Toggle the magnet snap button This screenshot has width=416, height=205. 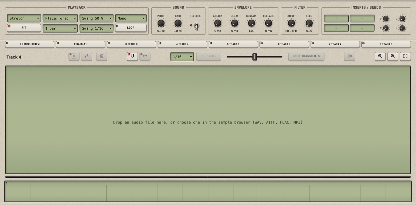pos(132,56)
